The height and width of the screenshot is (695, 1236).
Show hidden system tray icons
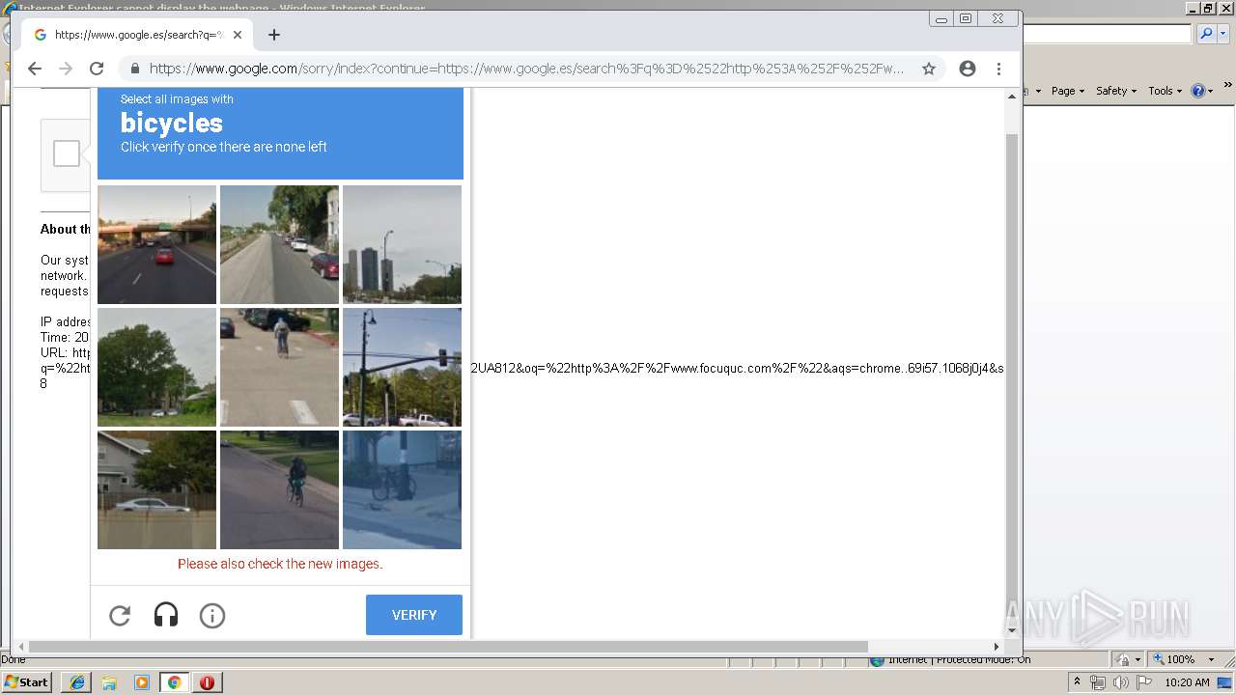(x=1077, y=682)
